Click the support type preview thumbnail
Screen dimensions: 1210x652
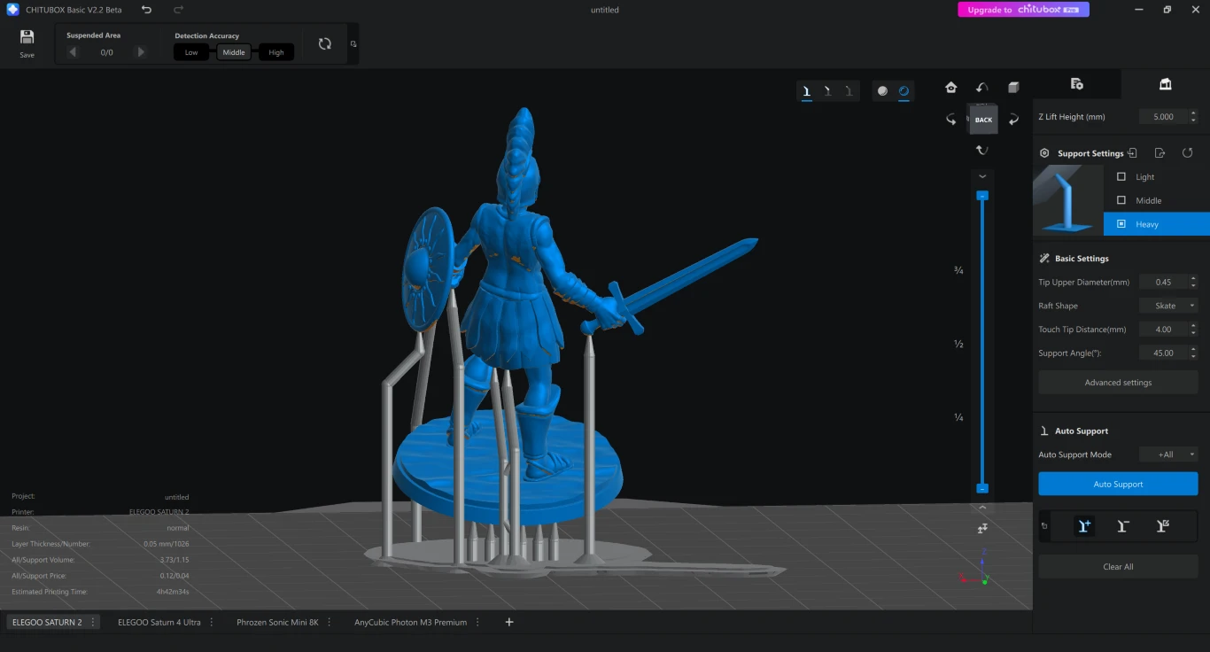click(x=1068, y=200)
